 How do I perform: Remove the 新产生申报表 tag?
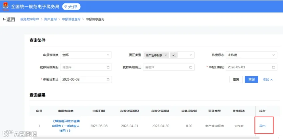click(x=165, y=55)
